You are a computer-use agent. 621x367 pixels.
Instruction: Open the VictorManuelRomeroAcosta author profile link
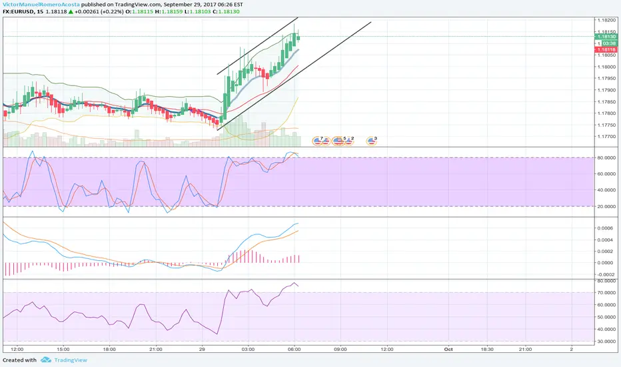coord(41,5)
